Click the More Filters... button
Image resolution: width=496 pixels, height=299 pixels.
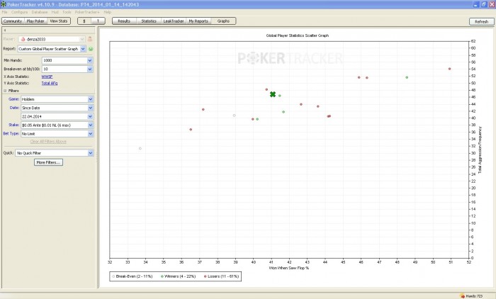tap(48, 162)
